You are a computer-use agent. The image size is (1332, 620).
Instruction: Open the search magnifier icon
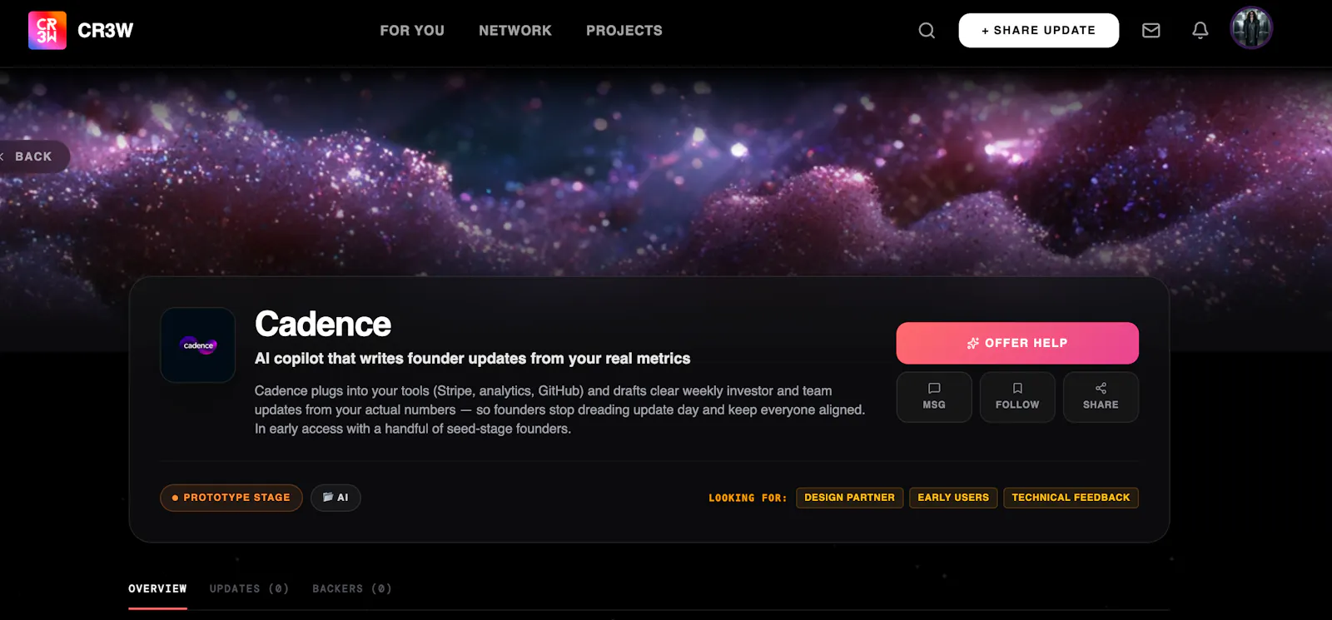tap(927, 31)
